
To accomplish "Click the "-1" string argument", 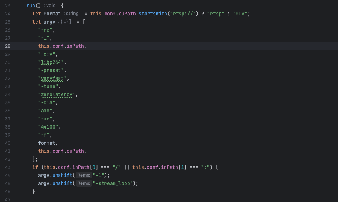I will [x=99, y=175].
